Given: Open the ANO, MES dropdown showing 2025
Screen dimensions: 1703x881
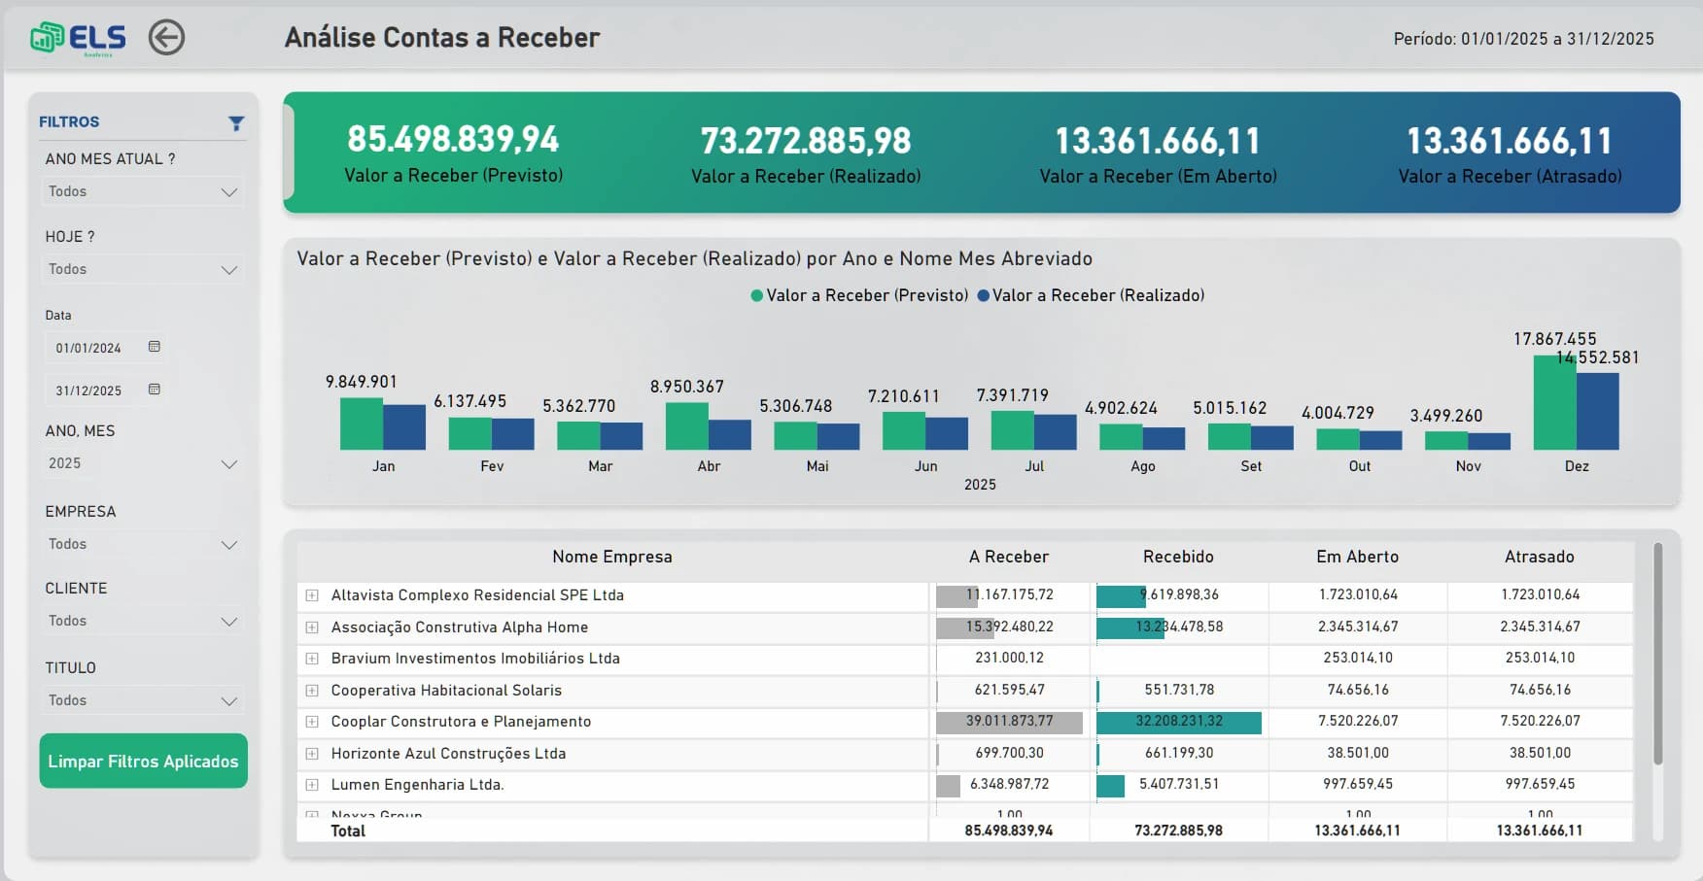Looking at the screenshot, I should point(143,463).
